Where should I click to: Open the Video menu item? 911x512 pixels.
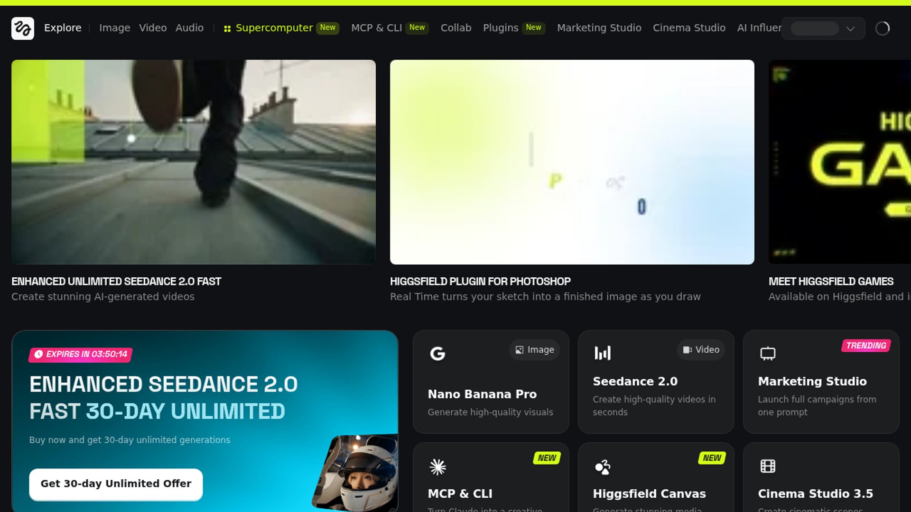coord(153,28)
